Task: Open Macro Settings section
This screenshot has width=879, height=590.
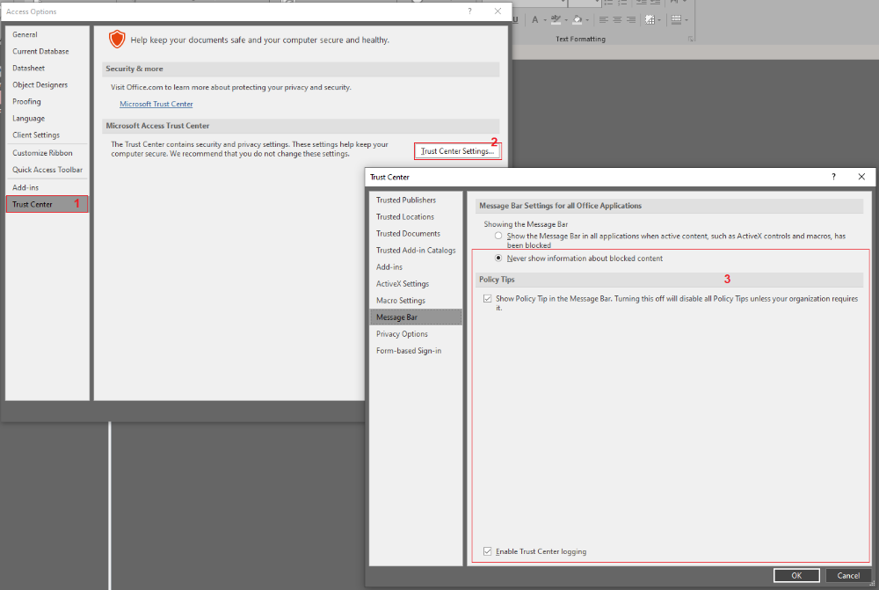Action: [416, 301]
